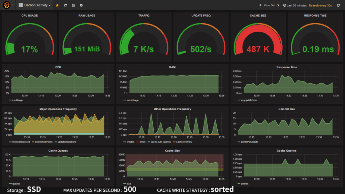Open the Cache Size graph title menu
345x194 pixels.
click(172, 151)
